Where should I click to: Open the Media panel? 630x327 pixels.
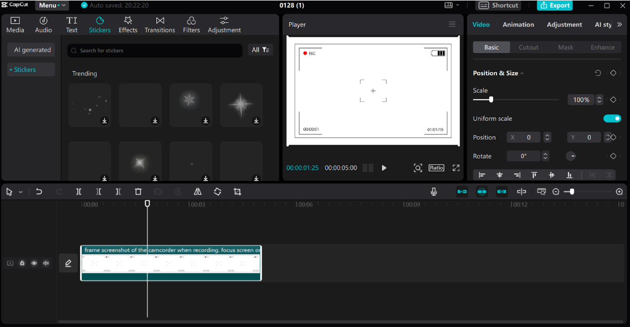(x=15, y=25)
